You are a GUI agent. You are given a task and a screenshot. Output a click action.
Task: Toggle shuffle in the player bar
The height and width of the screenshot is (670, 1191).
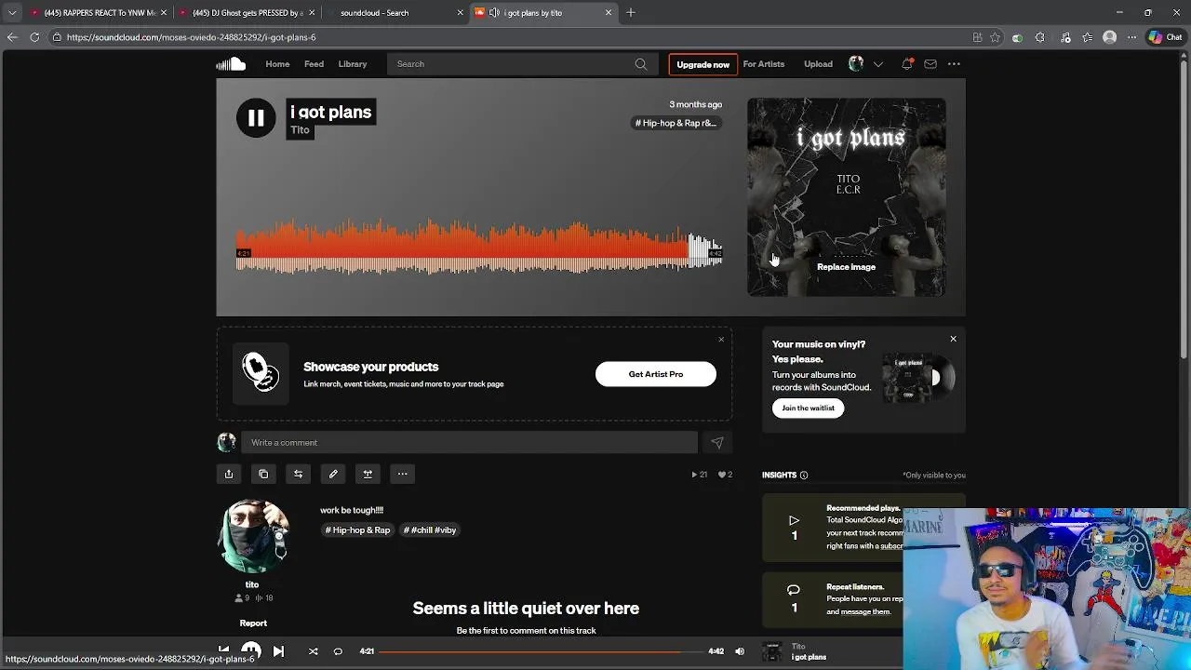click(313, 651)
